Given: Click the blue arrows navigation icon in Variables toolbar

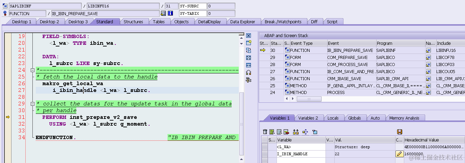Looking at the screenshot, I should click(x=305, y=132).
